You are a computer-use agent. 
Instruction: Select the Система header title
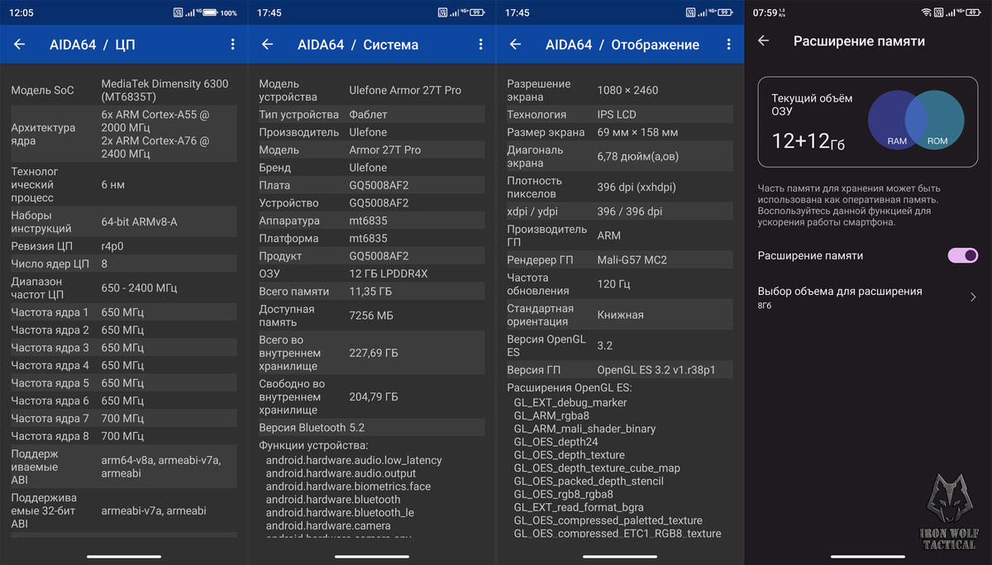point(391,45)
